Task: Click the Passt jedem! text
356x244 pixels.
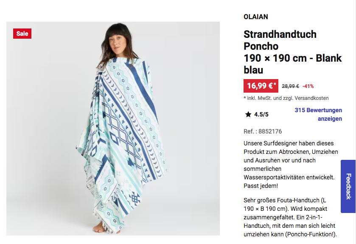Action: (x=261, y=186)
